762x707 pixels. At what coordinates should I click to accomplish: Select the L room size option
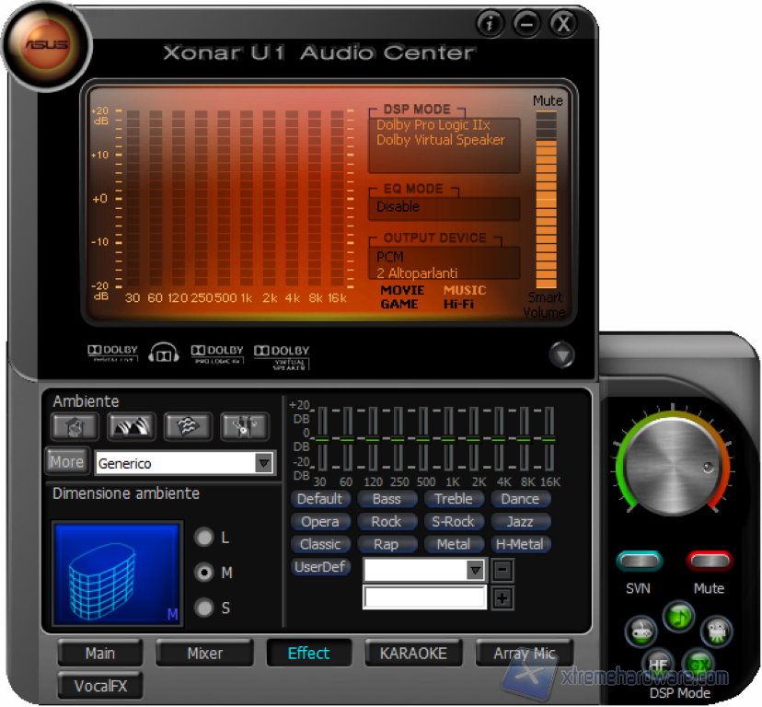coord(204,537)
